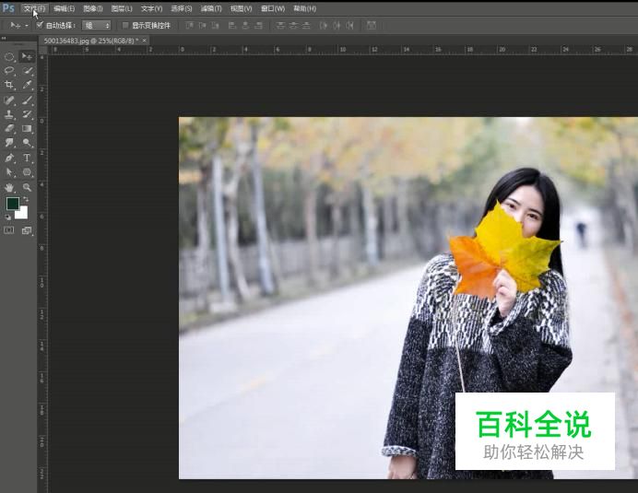638x493 pixels.
Task: Choose the Clone Stamp tool
Action: click(x=10, y=114)
